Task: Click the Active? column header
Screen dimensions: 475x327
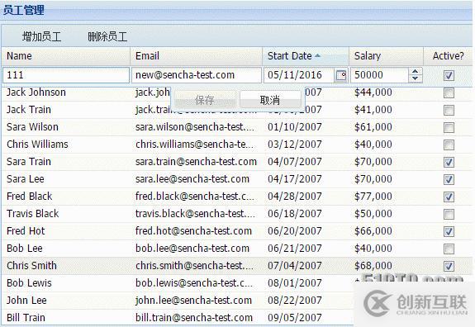Action: pos(448,56)
